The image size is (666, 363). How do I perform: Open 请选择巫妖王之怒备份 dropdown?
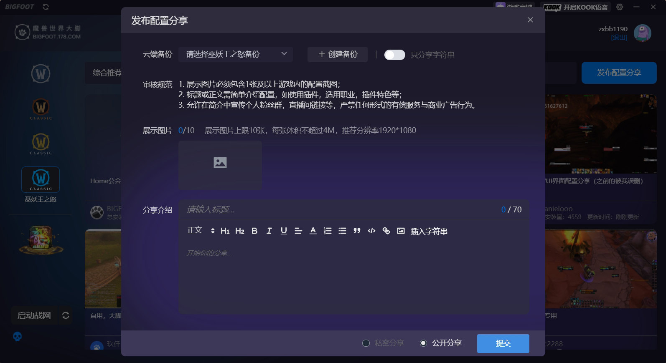point(236,54)
